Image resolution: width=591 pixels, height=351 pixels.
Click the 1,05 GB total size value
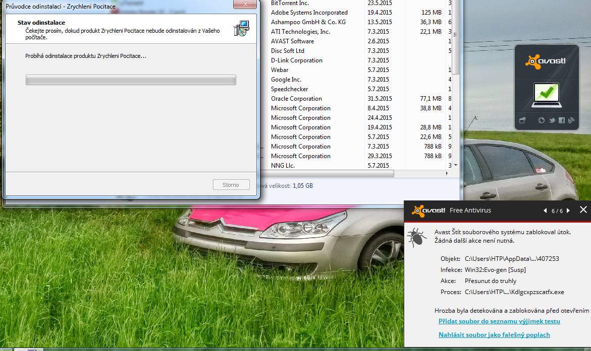[x=303, y=186]
